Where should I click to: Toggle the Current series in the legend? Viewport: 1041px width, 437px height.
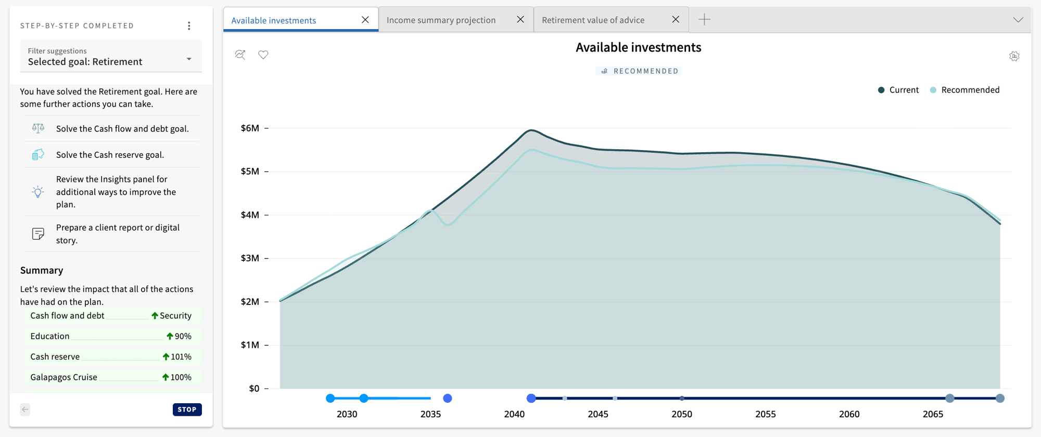898,90
